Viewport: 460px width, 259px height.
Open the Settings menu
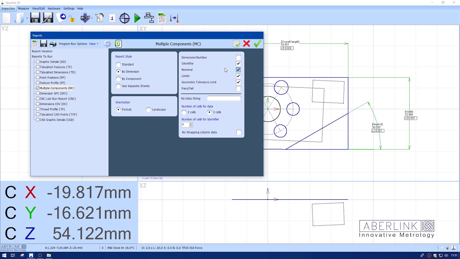(x=69, y=9)
